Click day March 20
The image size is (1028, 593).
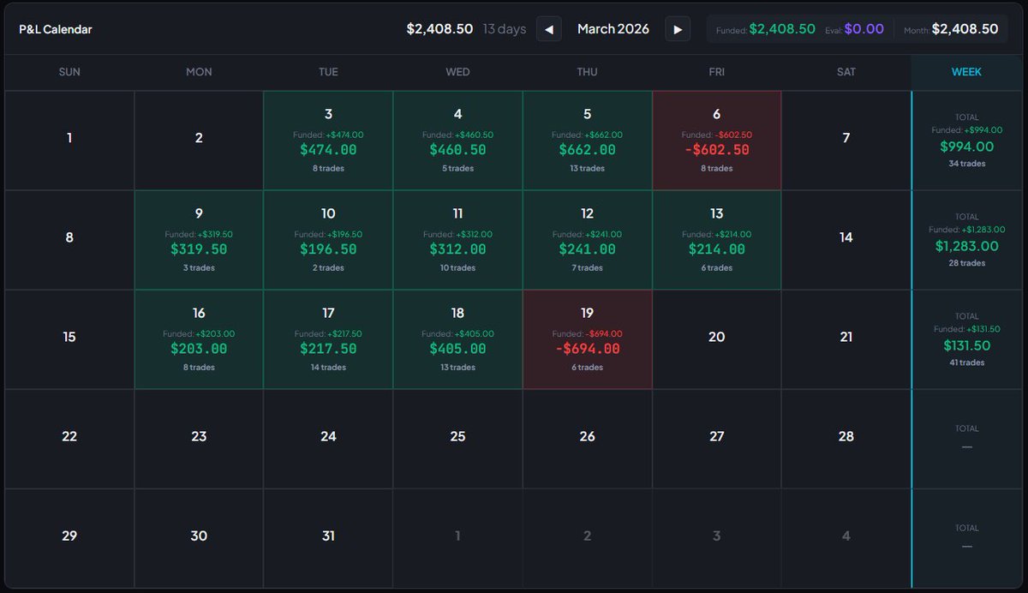click(717, 339)
